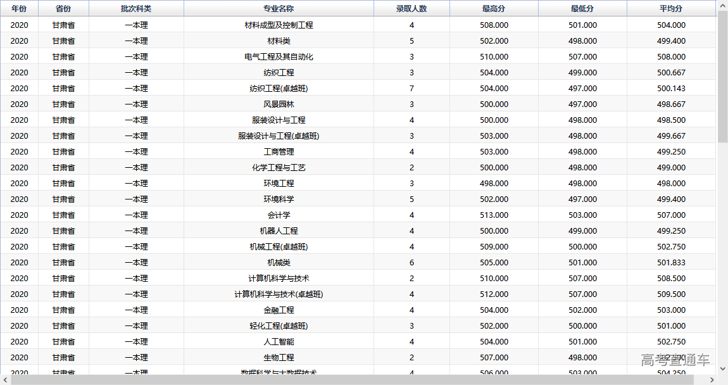This screenshot has height=385, width=728.
Task: Click the vertical scrollbar up arrow
Action: click(x=722, y=6)
